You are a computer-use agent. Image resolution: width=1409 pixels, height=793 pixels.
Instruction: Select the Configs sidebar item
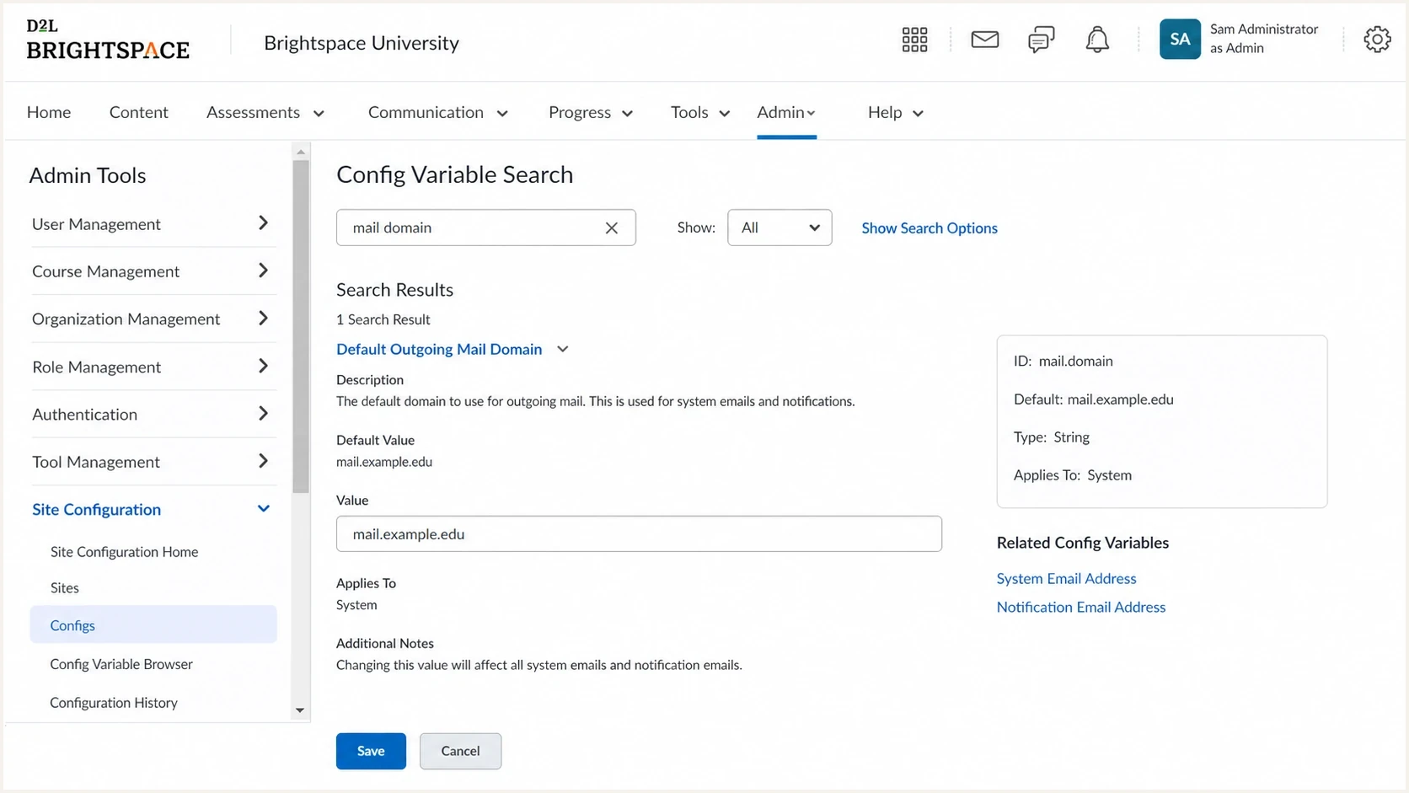[153, 624]
